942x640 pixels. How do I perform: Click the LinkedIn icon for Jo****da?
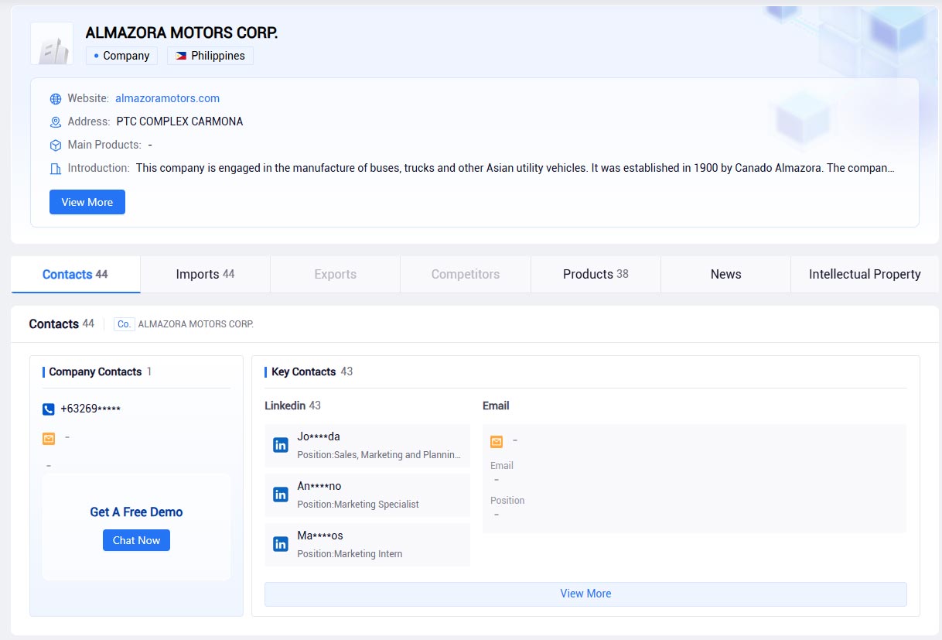[281, 445]
